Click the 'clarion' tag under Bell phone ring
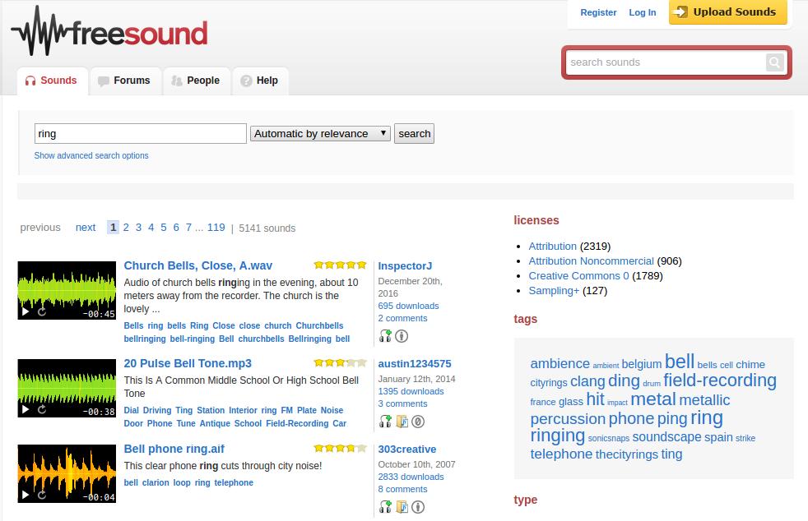Image resolution: width=808 pixels, height=521 pixels. [156, 483]
